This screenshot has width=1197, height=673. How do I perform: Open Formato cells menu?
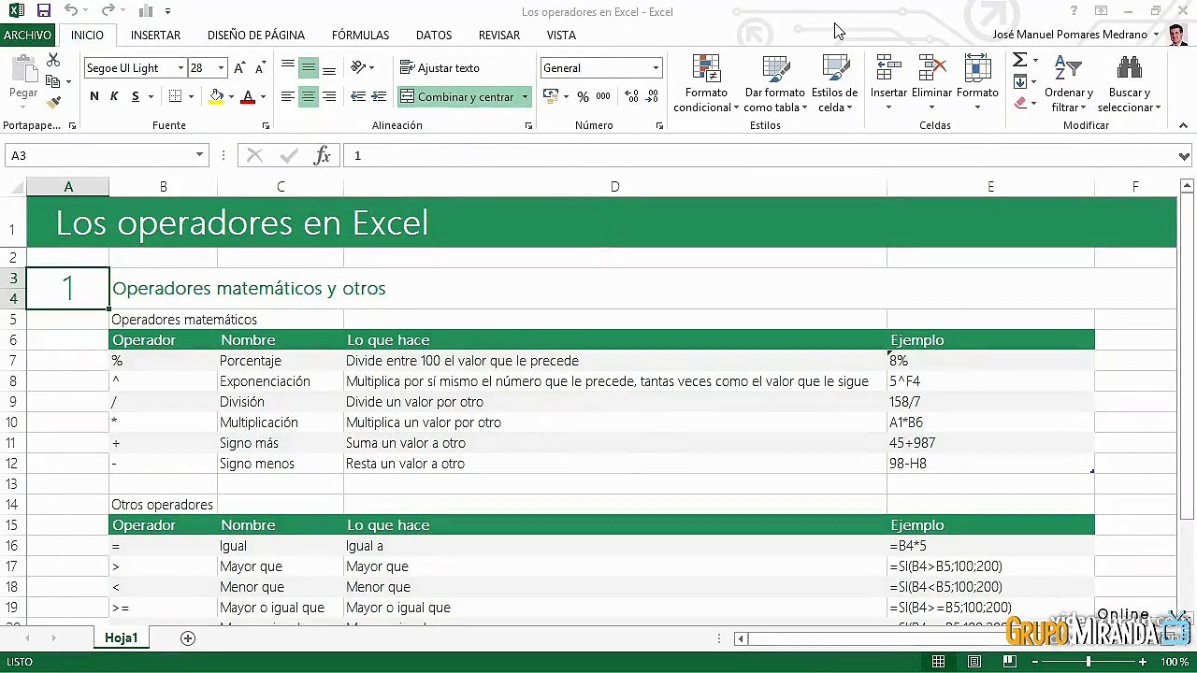(977, 83)
